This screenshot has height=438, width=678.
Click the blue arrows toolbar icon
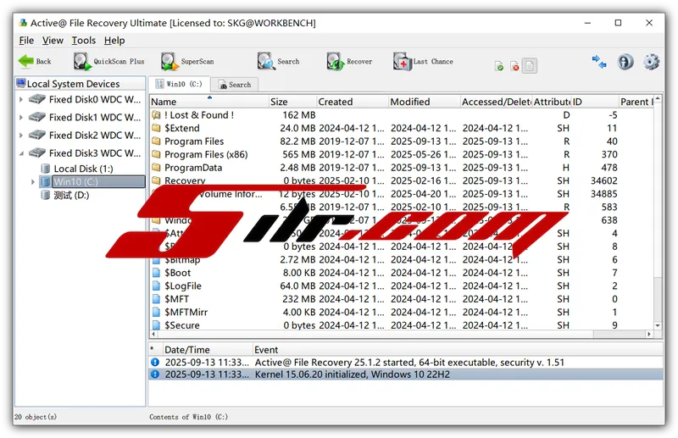pos(599,62)
